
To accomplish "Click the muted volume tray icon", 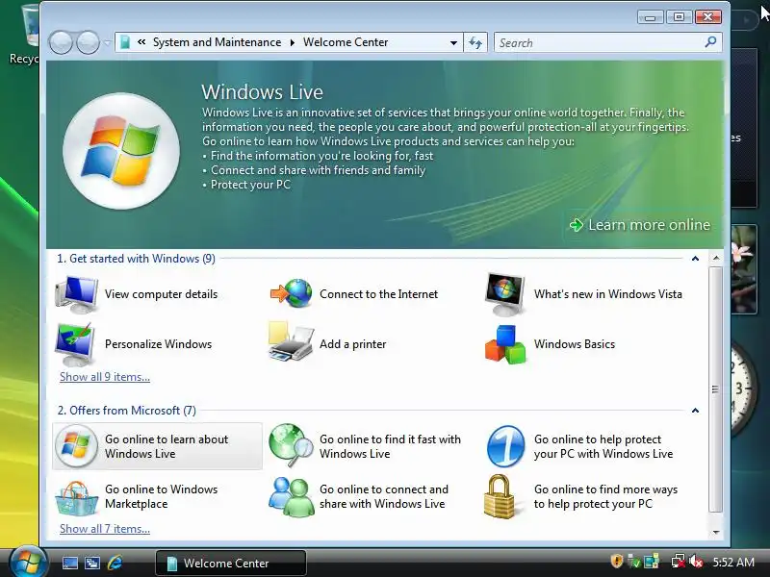I will point(695,561).
